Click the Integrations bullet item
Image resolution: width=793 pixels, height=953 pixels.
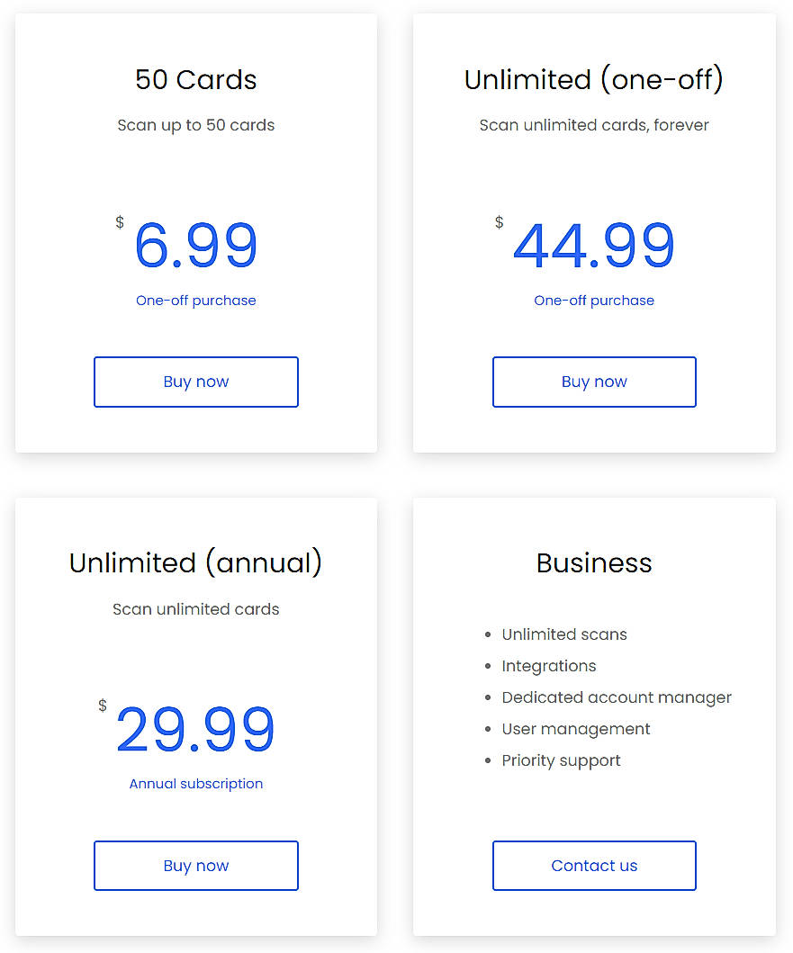[549, 666]
